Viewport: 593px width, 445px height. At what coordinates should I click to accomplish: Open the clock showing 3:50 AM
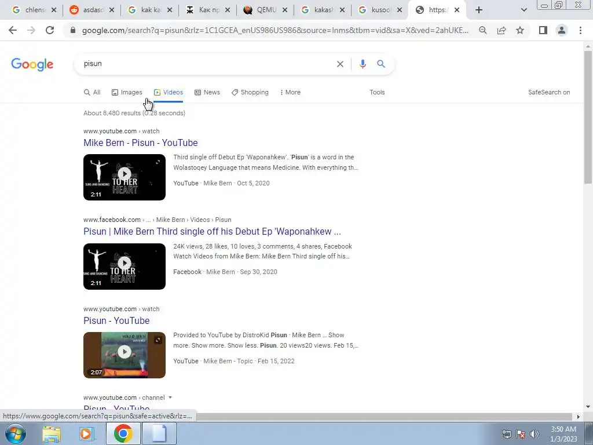[563, 434]
